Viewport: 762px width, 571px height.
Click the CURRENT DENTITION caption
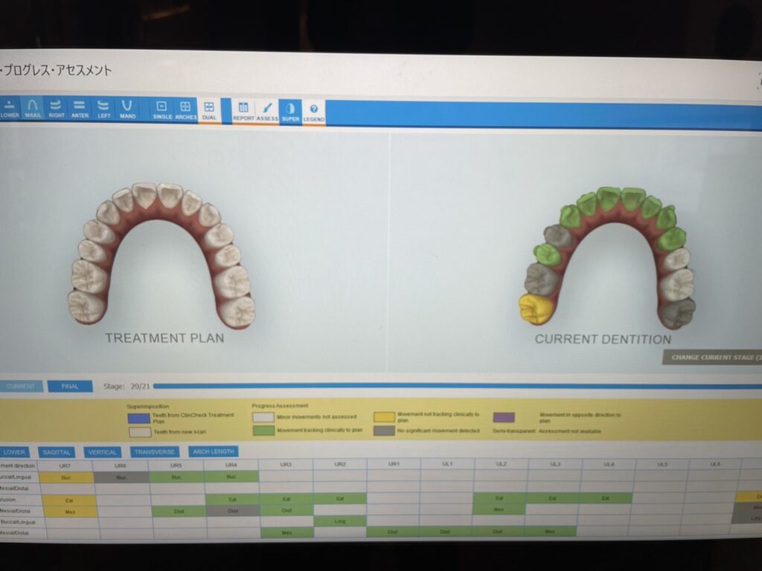(x=603, y=339)
